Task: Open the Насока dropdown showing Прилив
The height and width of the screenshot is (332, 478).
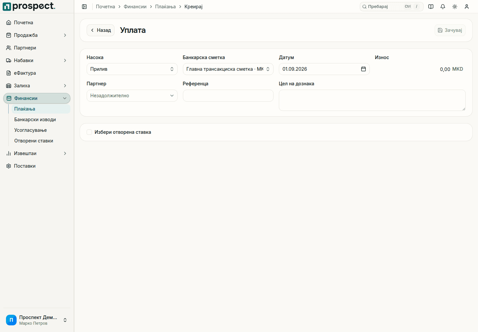Action: pos(132,69)
